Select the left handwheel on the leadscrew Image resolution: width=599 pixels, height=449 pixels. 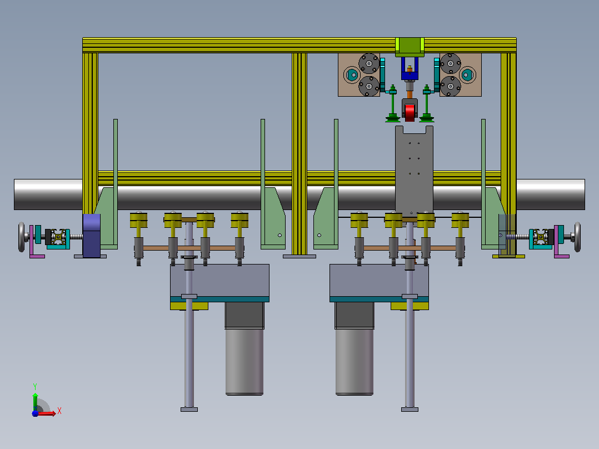pos(21,237)
